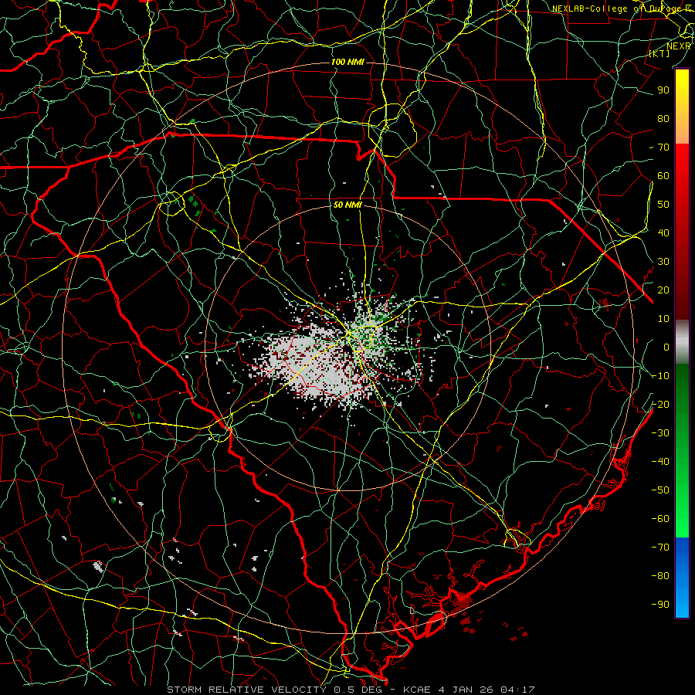The width and height of the screenshot is (695, 695).
Task: Click the "80" scale value
Action: coord(663,118)
